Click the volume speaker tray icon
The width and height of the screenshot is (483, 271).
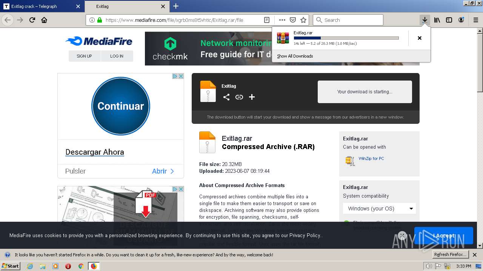(429, 266)
